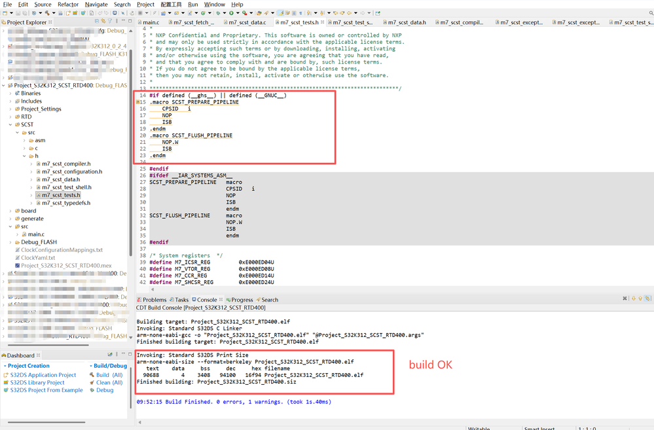The image size is (654, 430).
Task: Click the hammer Build toolbar icon
Action: (46, 13)
